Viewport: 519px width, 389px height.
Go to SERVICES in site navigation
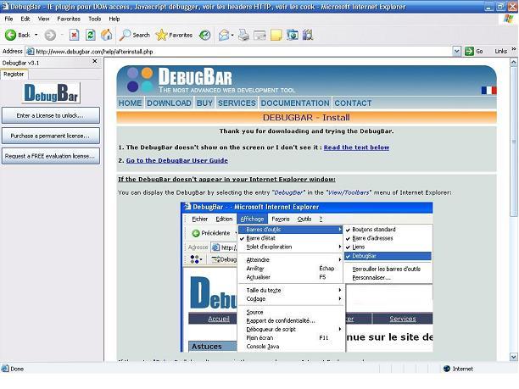[237, 103]
